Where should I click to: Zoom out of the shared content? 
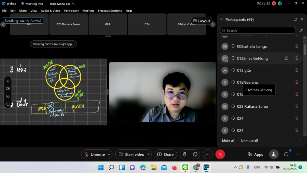[x=8, y=104]
